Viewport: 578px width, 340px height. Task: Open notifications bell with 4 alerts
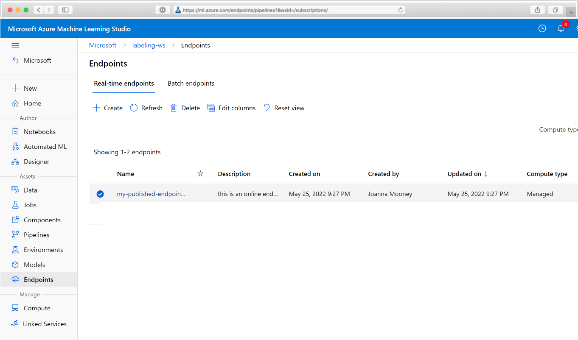pyautogui.click(x=561, y=29)
